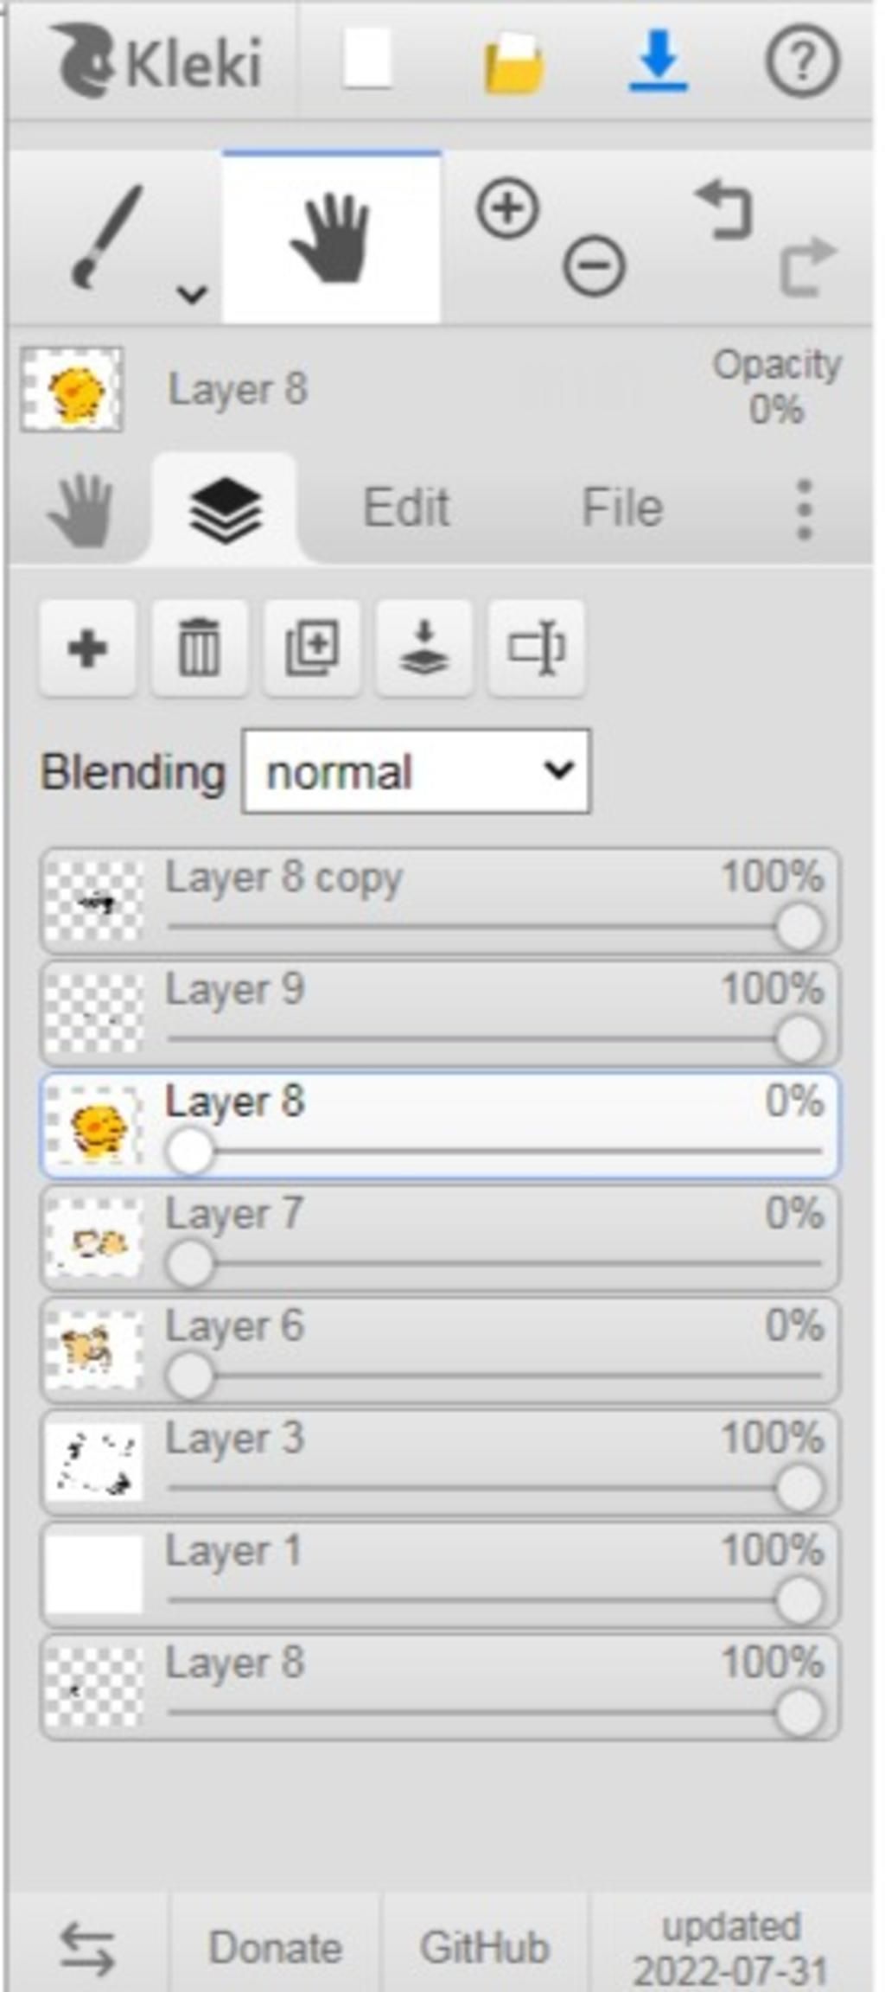Click the zoom in magnifier
The height and width of the screenshot is (1992, 885).
coord(507,207)
